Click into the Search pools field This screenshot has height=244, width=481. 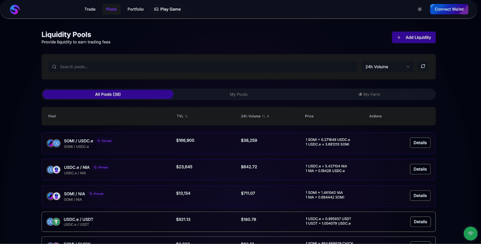203,67
